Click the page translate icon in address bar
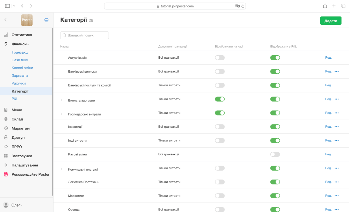350x212 pixels. click(237, 6)
